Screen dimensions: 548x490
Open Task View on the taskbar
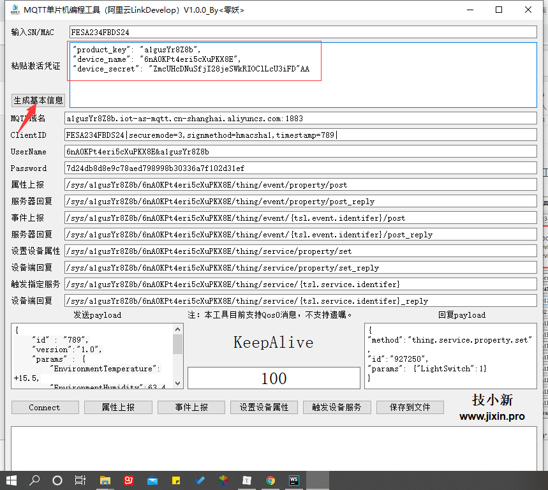[80, 480]
